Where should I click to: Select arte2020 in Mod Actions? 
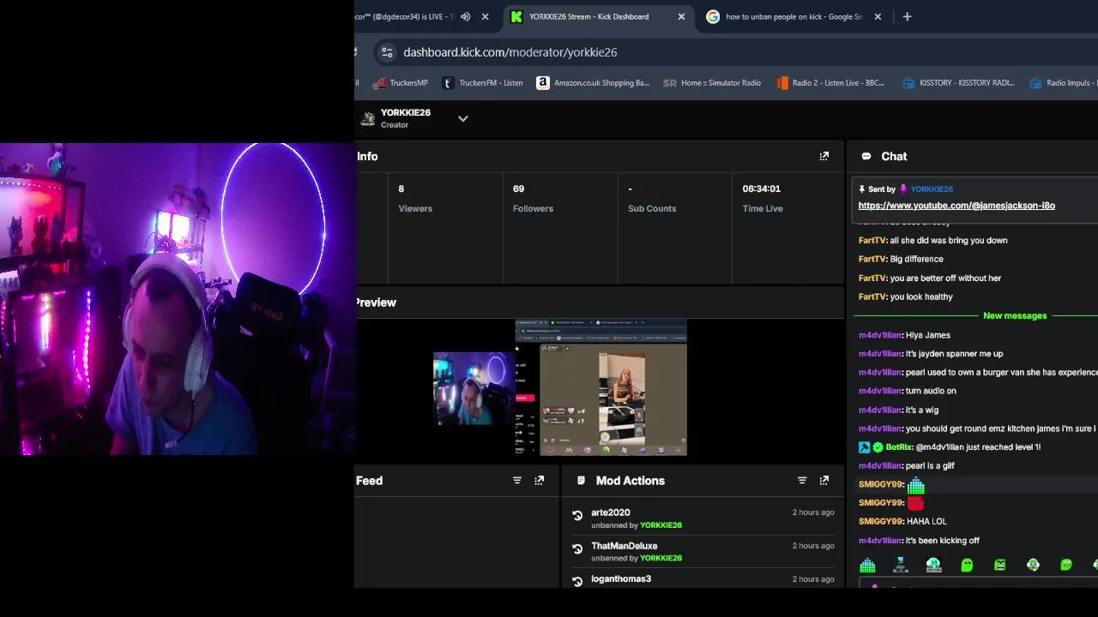(x=610, y=512)
